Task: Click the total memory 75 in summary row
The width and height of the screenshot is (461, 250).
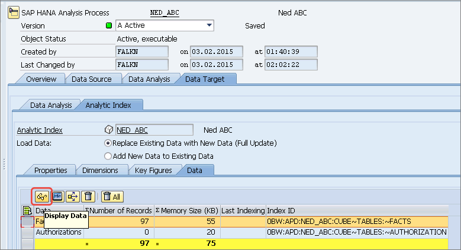Action: [x=211, y=243]
